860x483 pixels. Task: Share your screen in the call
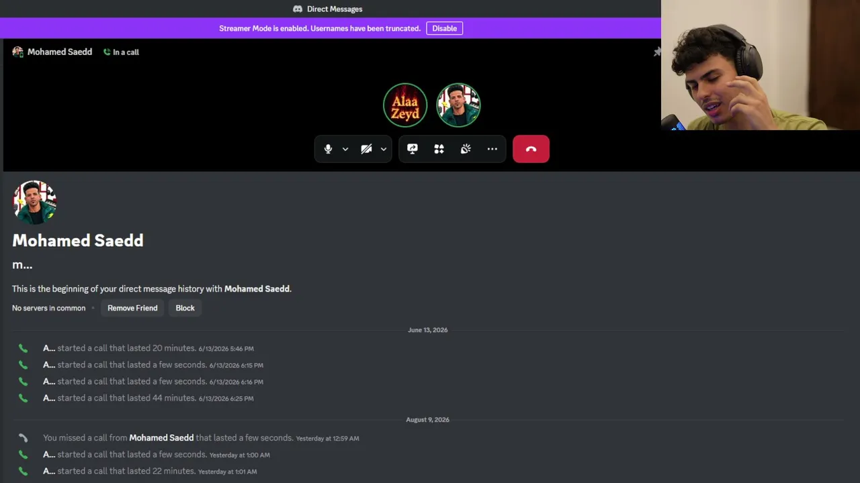coord(413,149)
